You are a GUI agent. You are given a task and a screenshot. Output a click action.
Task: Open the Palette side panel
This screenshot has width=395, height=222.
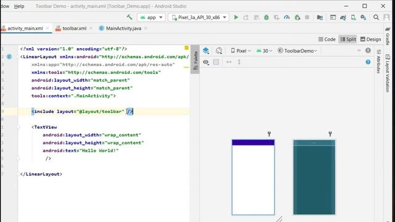(x=195, y=60)
